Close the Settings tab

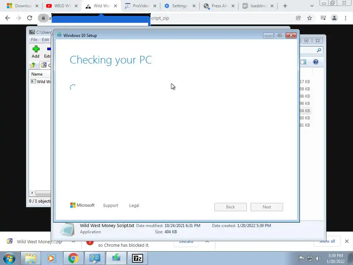194,6
